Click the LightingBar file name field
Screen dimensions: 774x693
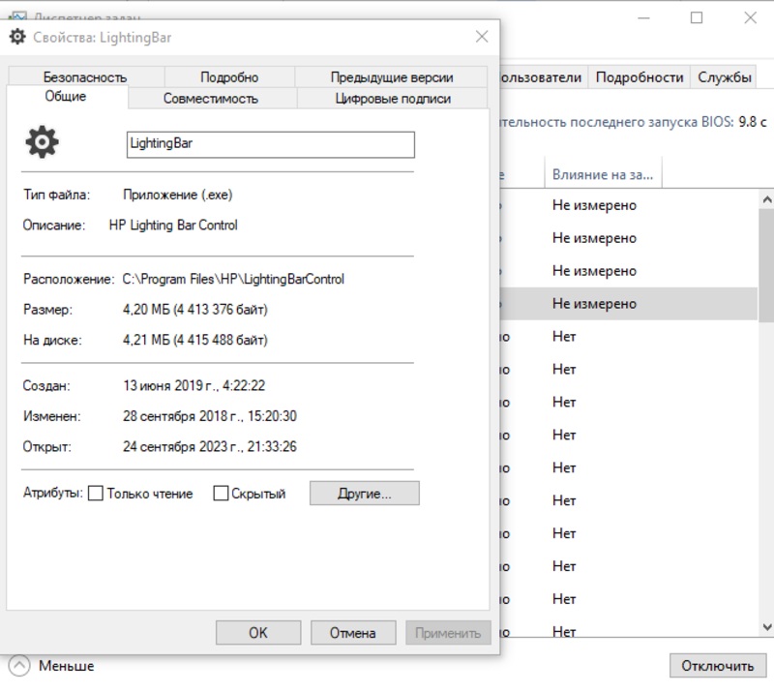(270, 144)
